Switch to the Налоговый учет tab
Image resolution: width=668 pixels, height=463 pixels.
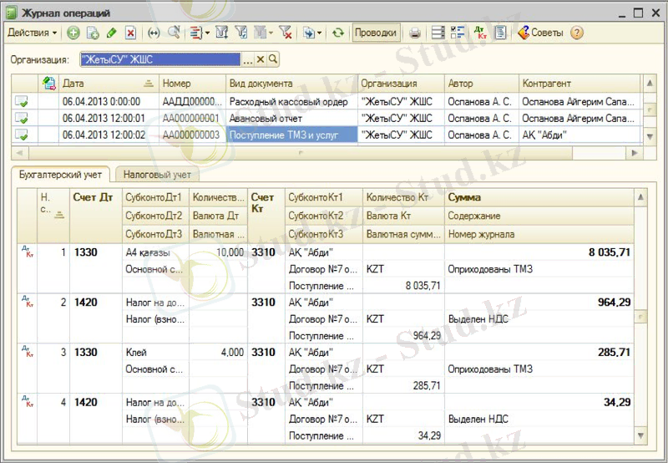coord(157,175)
